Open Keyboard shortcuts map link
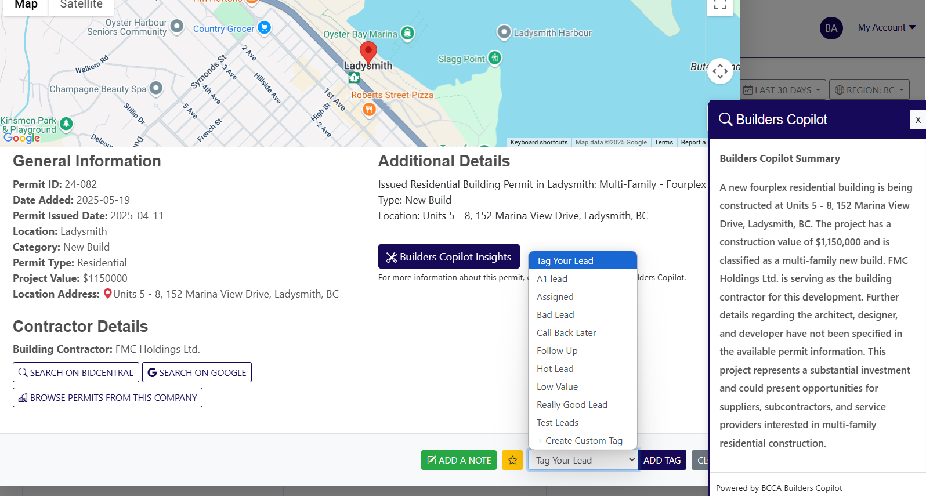The height and width of the screenshot is (496, 926). point(539,142)
